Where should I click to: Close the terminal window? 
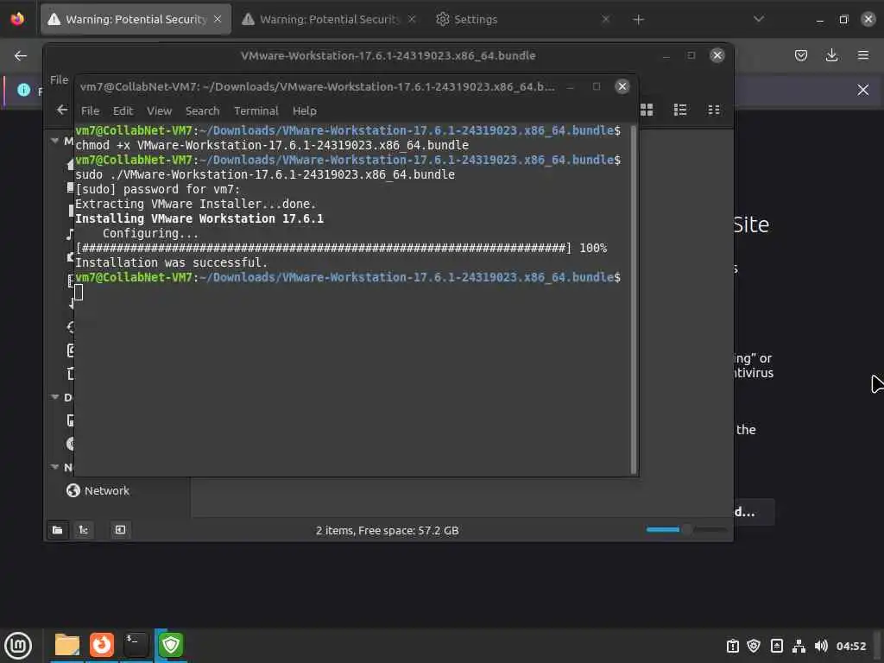pos(622,86)
